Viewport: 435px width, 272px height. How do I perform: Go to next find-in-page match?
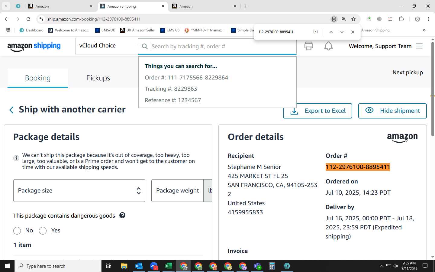tap(342, 32)
